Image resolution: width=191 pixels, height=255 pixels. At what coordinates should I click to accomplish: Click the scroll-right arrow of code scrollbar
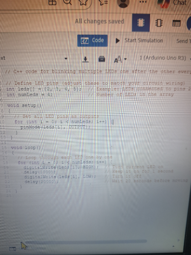178,240
